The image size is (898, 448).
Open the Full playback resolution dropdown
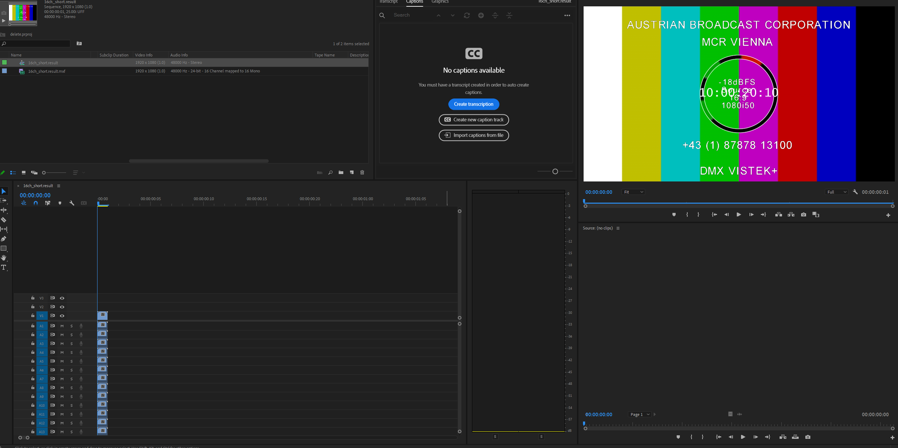coord(837,192)
